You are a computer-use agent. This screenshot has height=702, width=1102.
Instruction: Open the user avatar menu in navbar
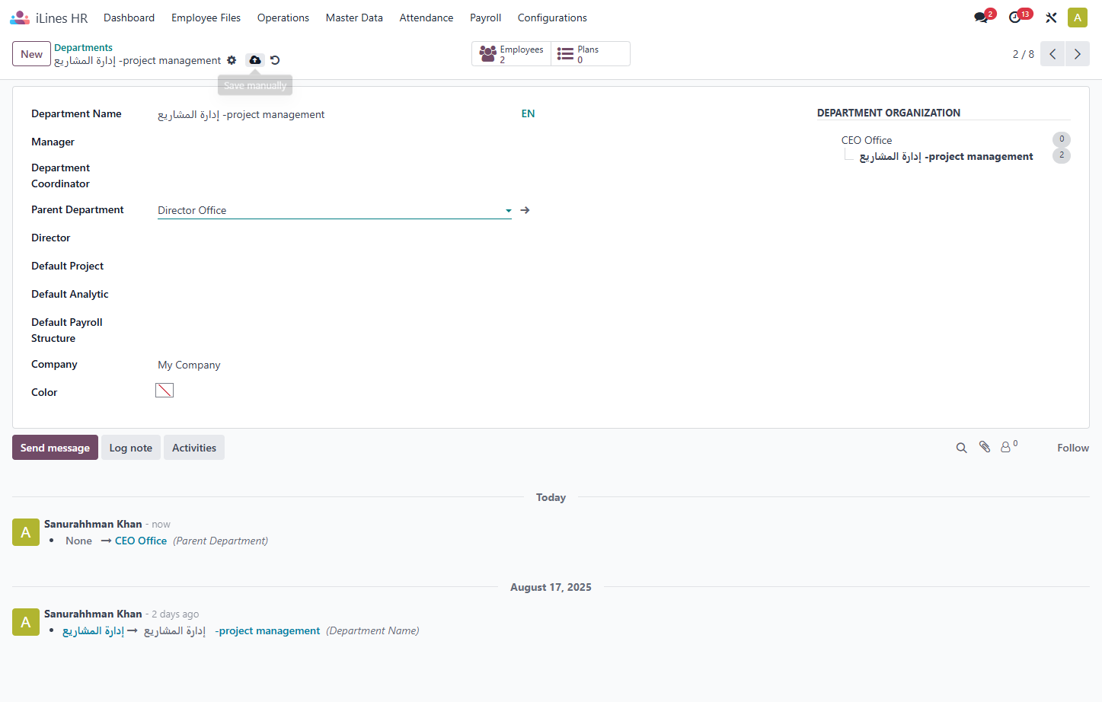[1078, 18]
